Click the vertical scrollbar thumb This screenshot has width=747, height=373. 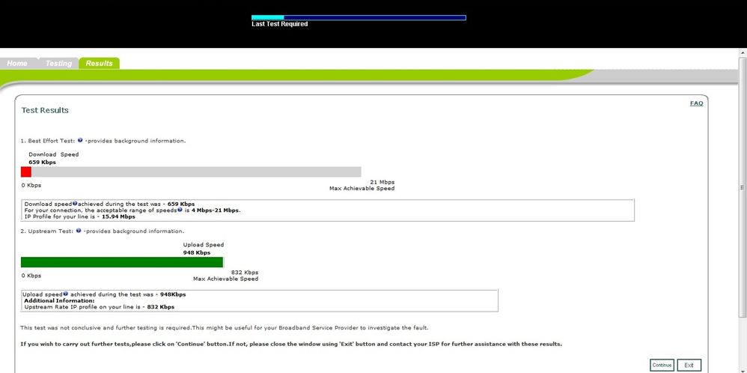click(x=743, y=187)
